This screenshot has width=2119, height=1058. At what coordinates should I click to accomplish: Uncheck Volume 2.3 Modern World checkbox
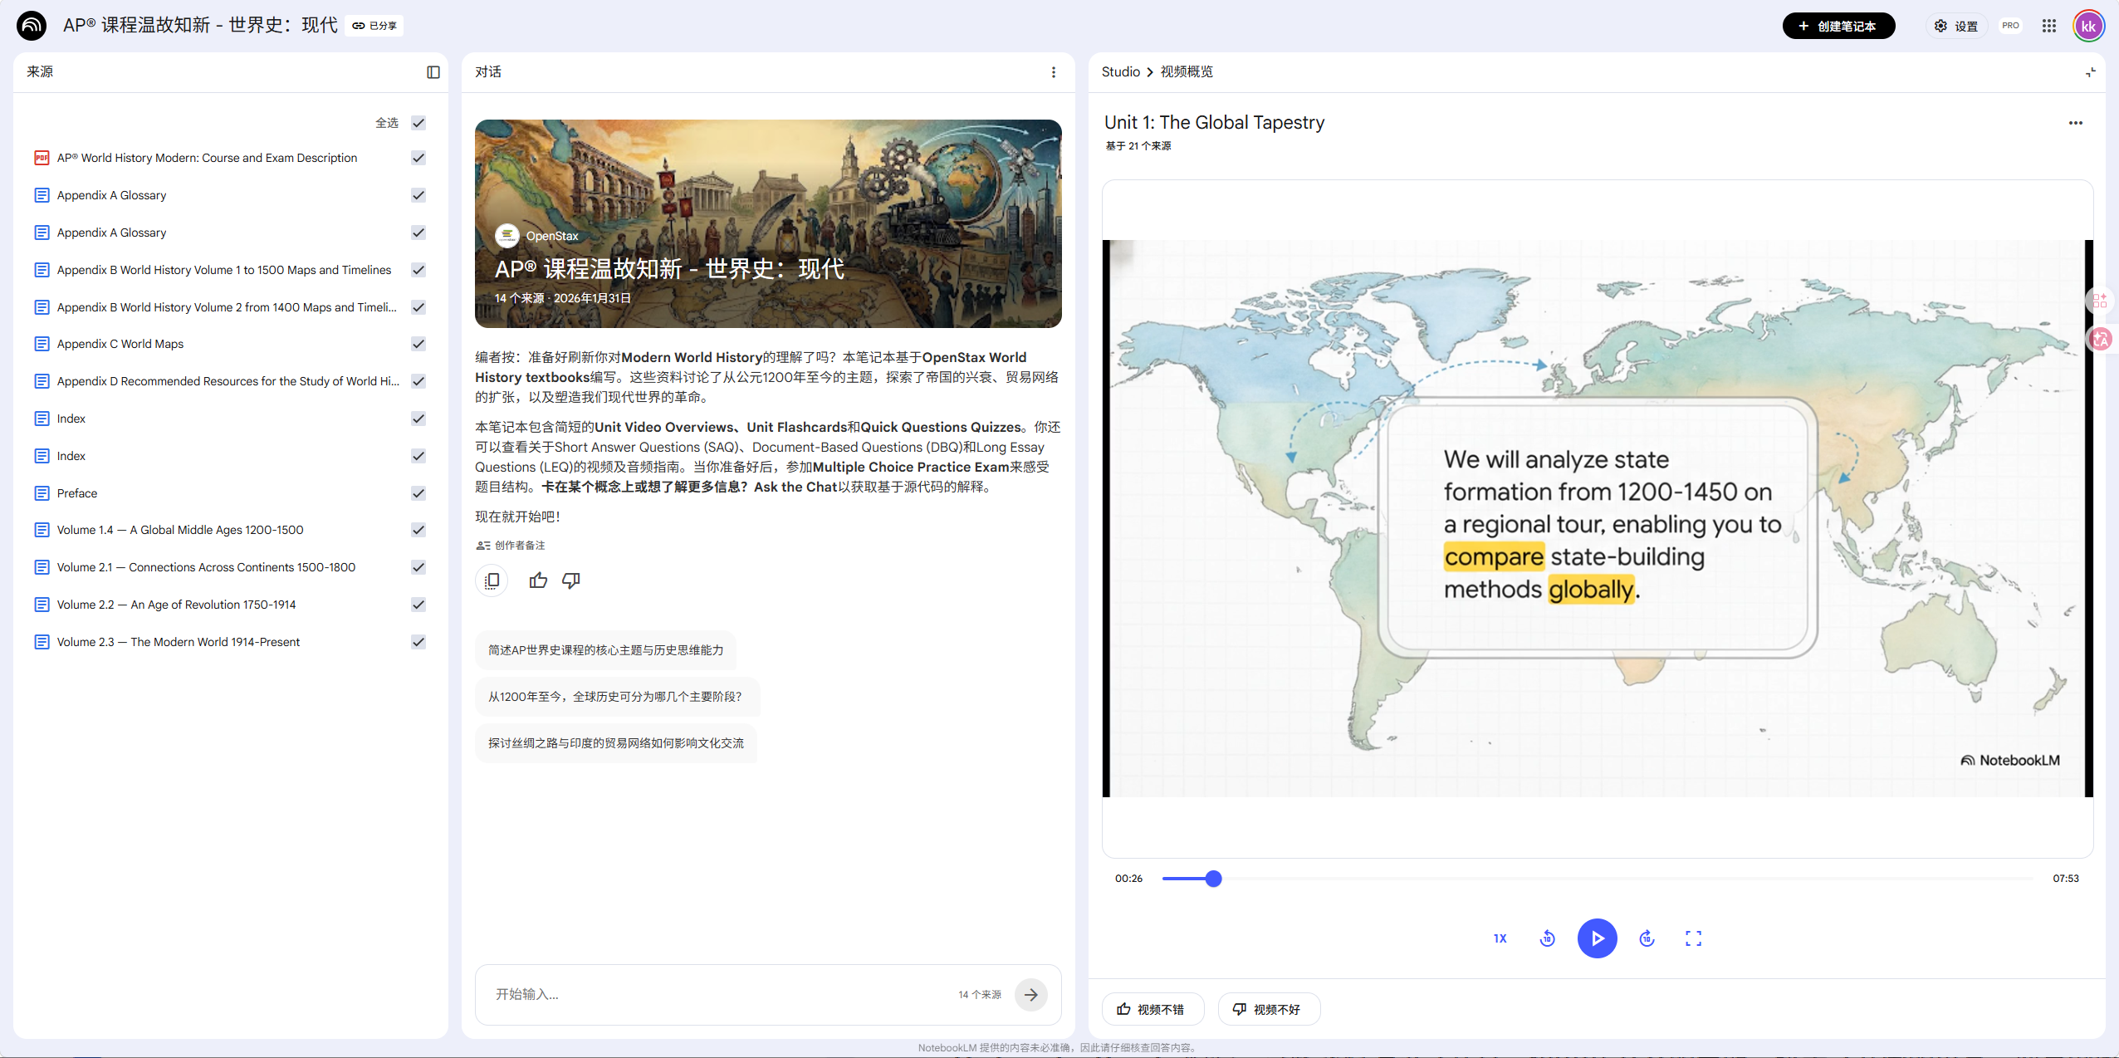(x=418, y=642)
